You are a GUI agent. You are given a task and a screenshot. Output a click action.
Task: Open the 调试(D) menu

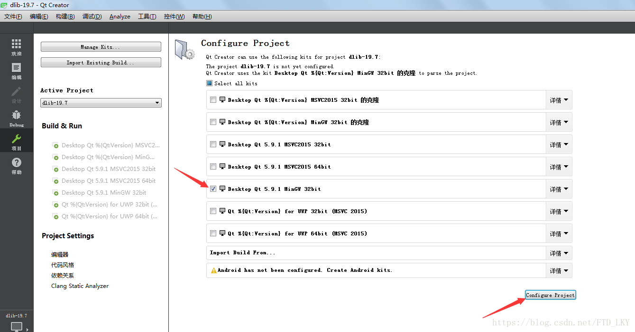tap(92, 17)
